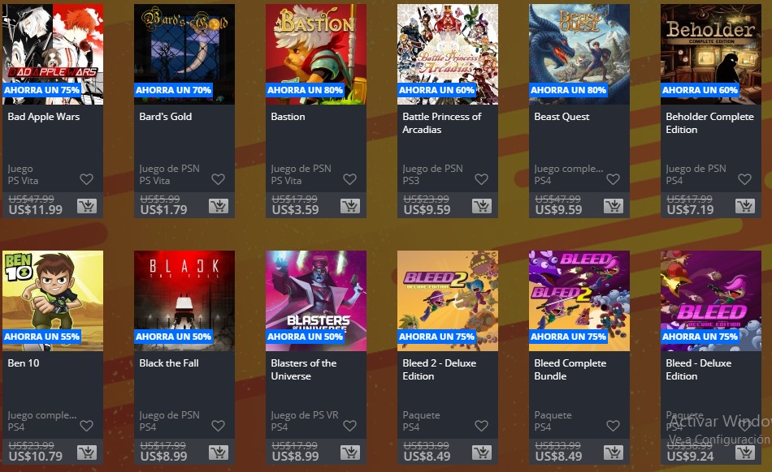Toggle wishlist heart for Bard's Gold
The image size is (772, 472).
coord(218,179)
